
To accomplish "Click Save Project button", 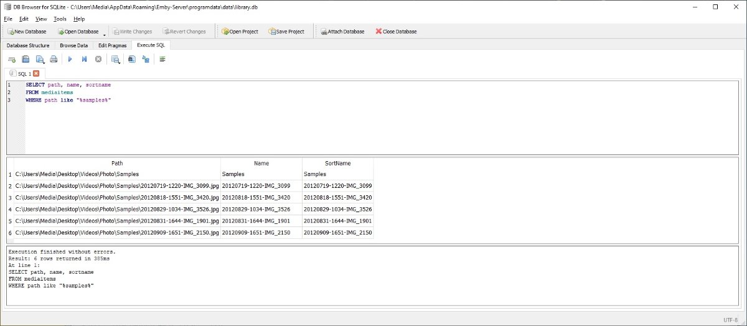I will click(x=286, y=31).
